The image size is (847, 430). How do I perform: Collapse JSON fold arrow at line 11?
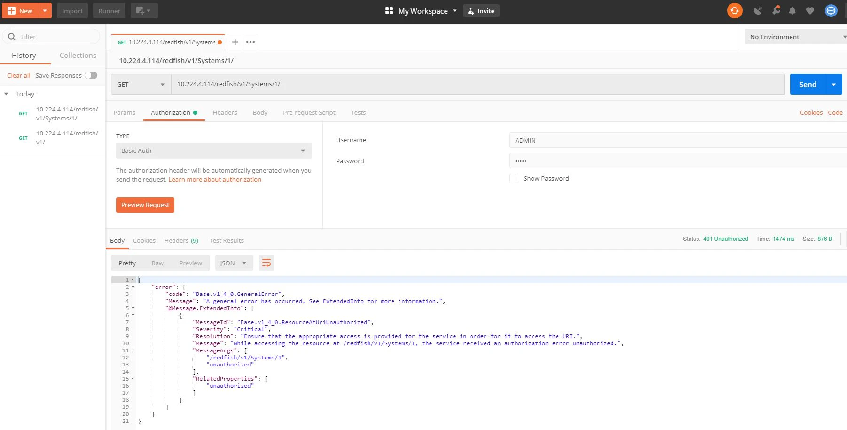coord(133,350)
